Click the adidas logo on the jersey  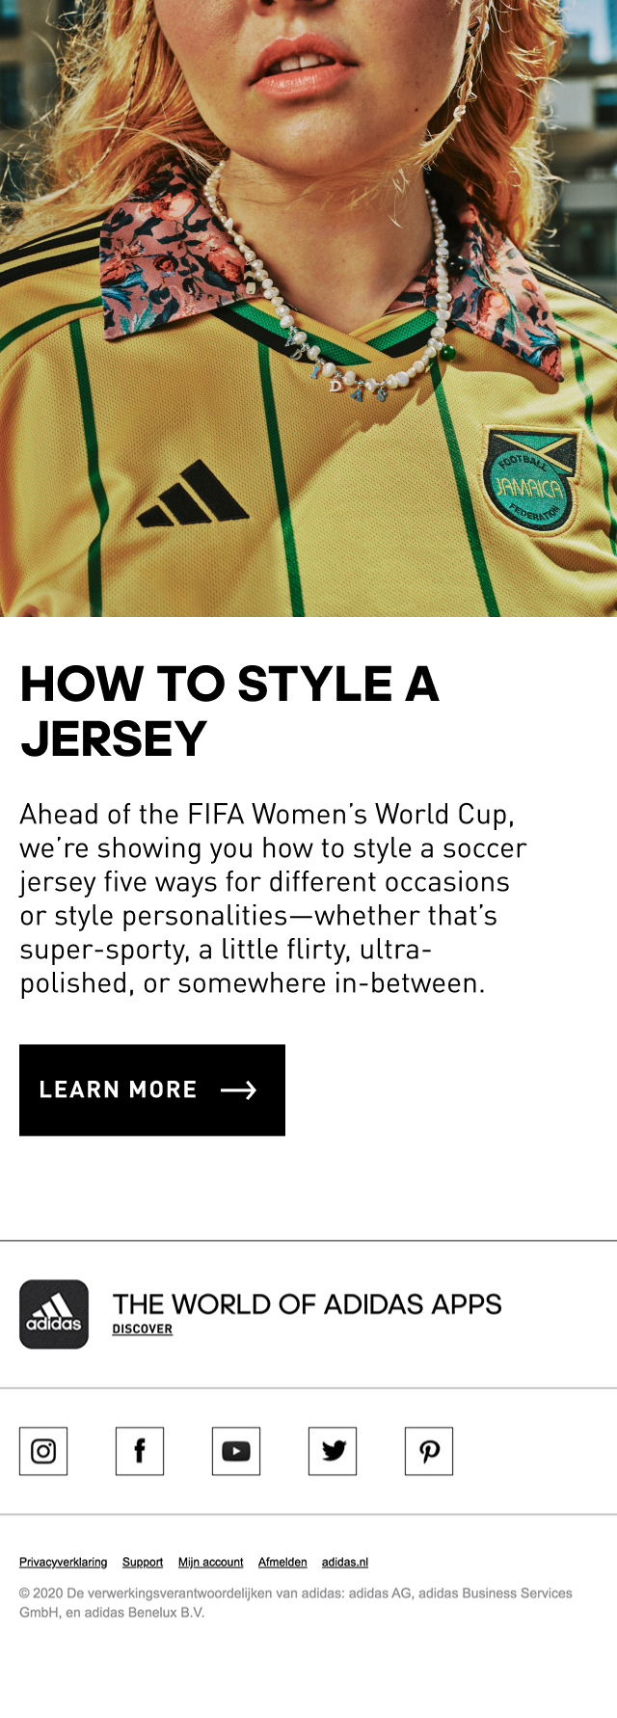pos(194,495)
